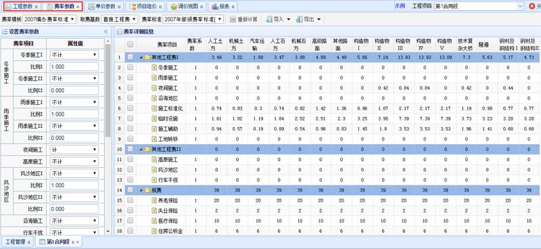Collapse the 设置费率参数 panel with double chevron

pos(106,31)
